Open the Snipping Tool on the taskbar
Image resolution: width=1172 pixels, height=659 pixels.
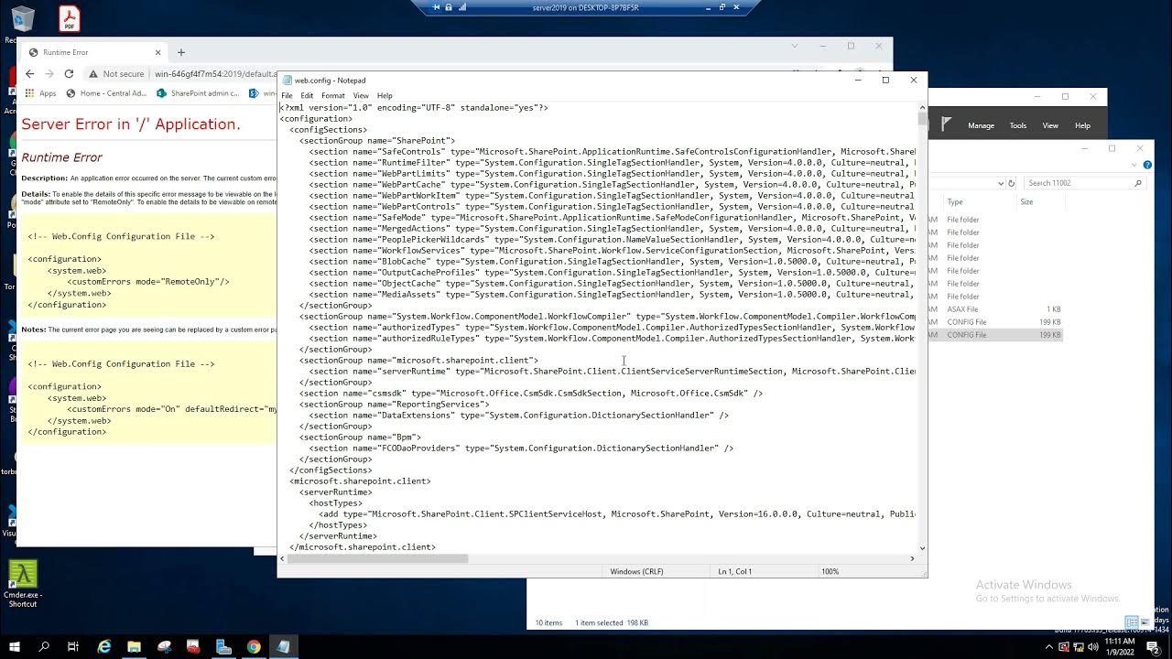pyautogui.click(x=164, y=646)
